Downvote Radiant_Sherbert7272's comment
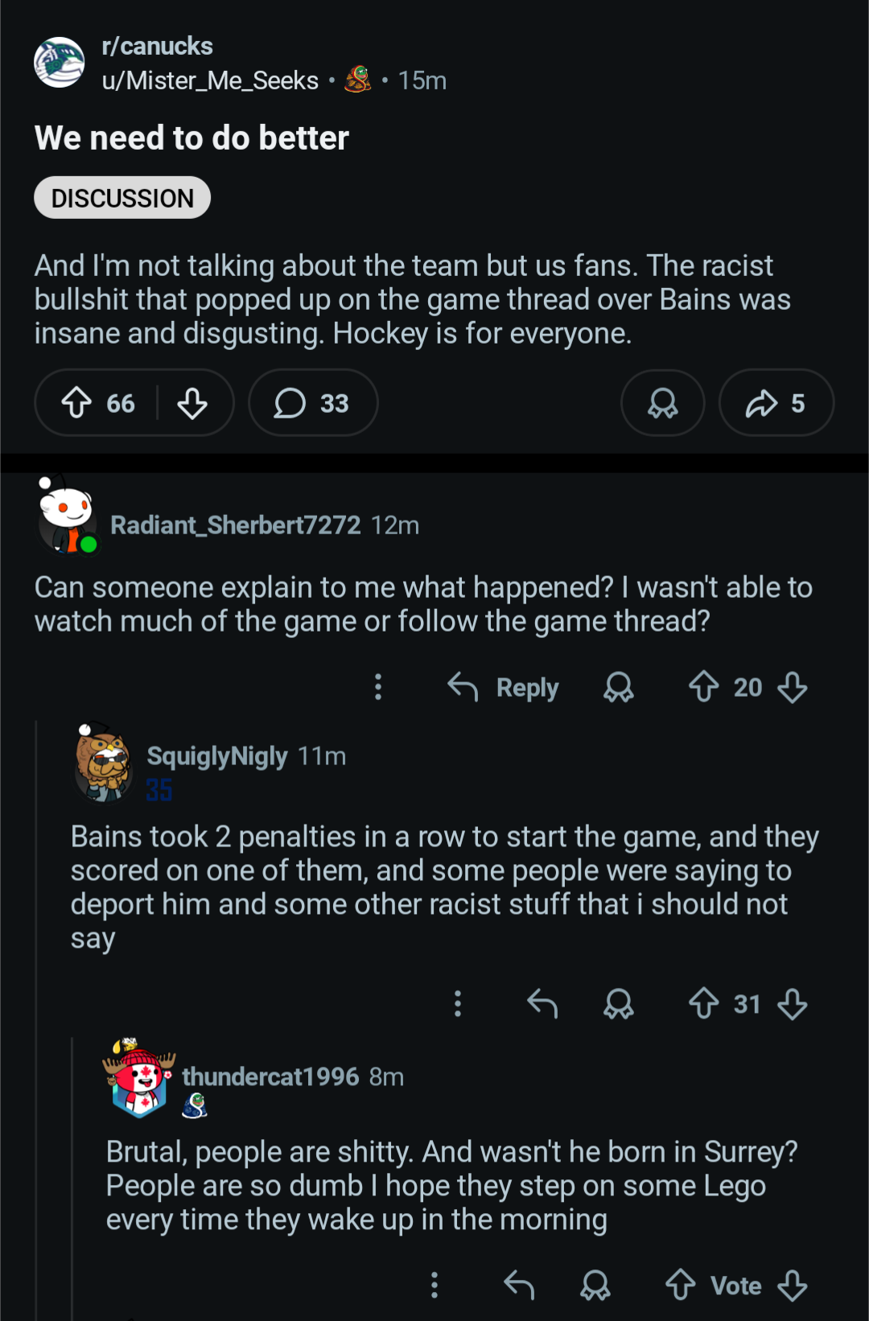 pyautogui.click(x=793, y=687)
